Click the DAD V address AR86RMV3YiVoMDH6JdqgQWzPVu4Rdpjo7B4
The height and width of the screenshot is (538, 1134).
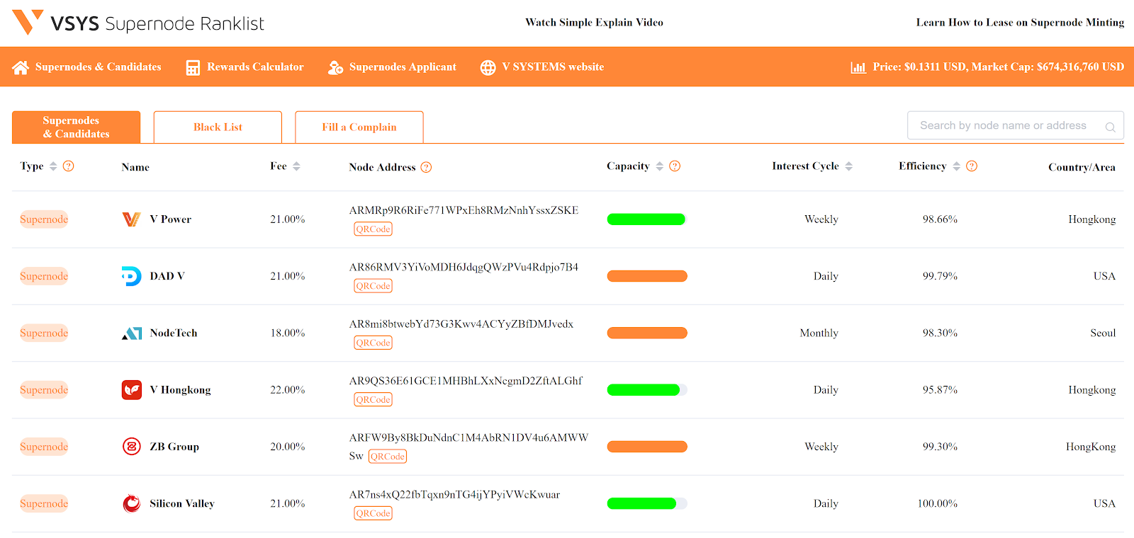click(464, 267)
